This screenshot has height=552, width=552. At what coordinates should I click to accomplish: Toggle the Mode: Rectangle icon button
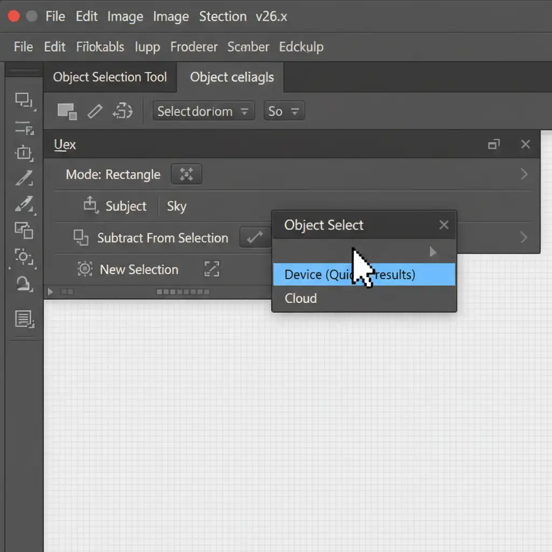(186, 174)
